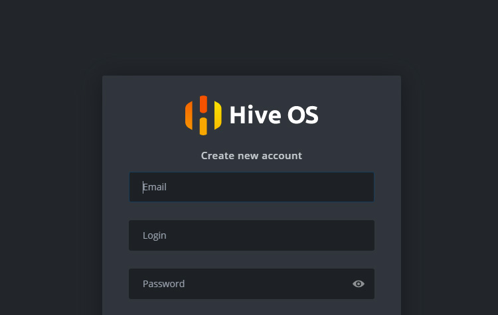Click the word OS in the title
This screenshot has width=498, height=315.
(x=303, y=115)
